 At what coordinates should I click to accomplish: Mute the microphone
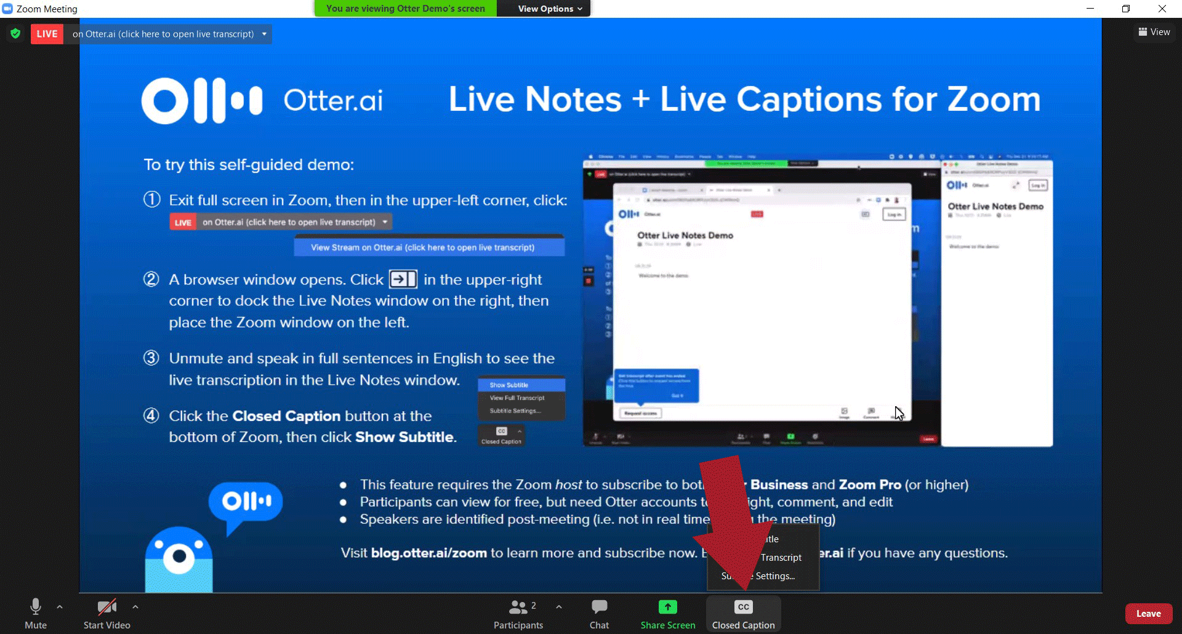coord(36,614)
